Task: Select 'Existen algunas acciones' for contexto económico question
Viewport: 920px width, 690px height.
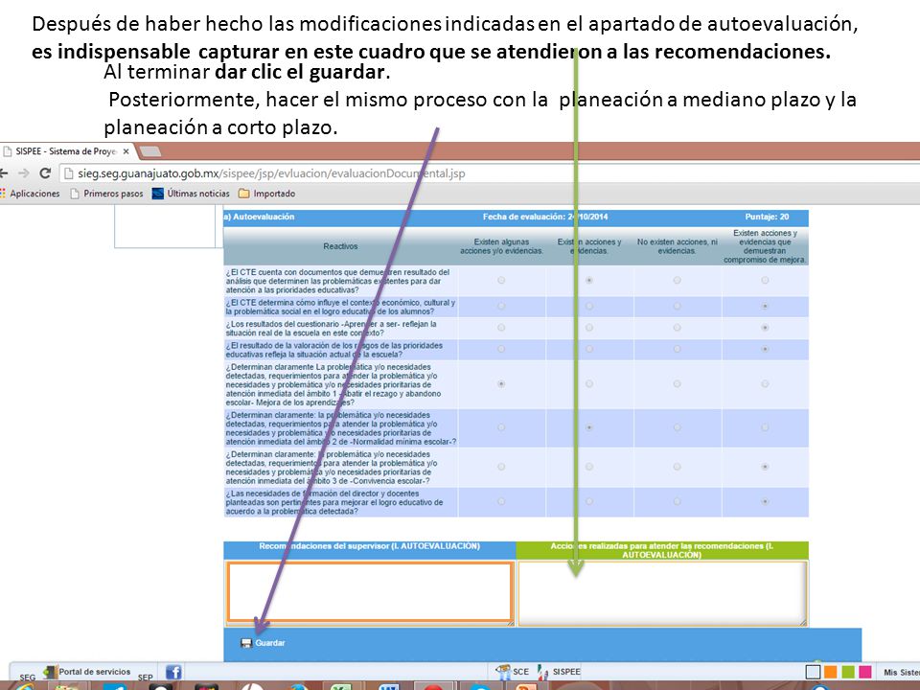Action: [501, 307]
